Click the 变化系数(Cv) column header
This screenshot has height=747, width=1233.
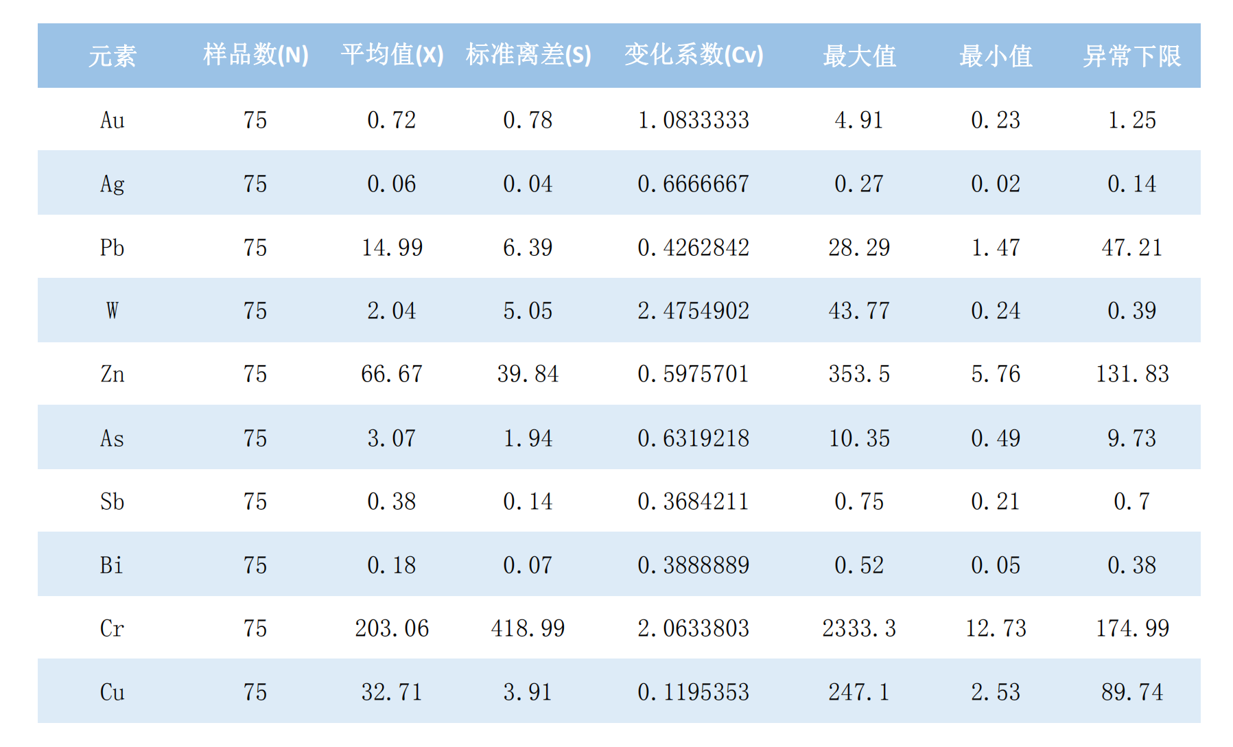click(693, 55)
